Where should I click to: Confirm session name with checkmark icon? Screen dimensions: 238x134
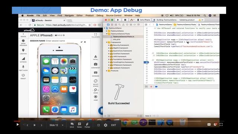coord(81,42)
